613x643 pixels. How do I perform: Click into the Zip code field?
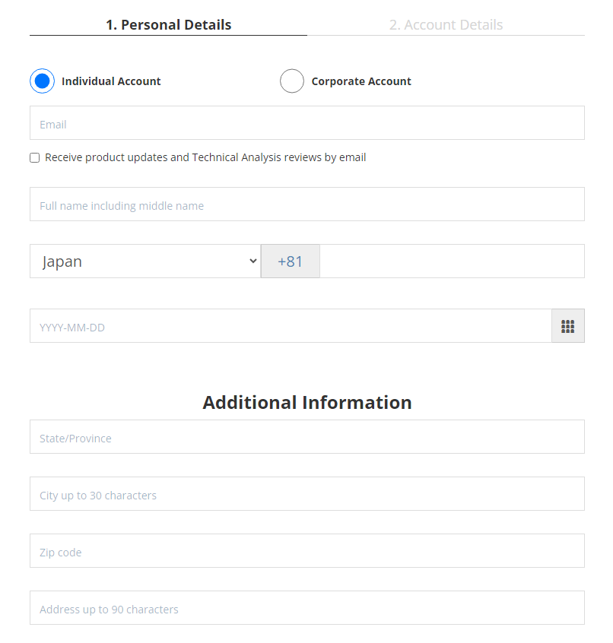click(306, 551)
